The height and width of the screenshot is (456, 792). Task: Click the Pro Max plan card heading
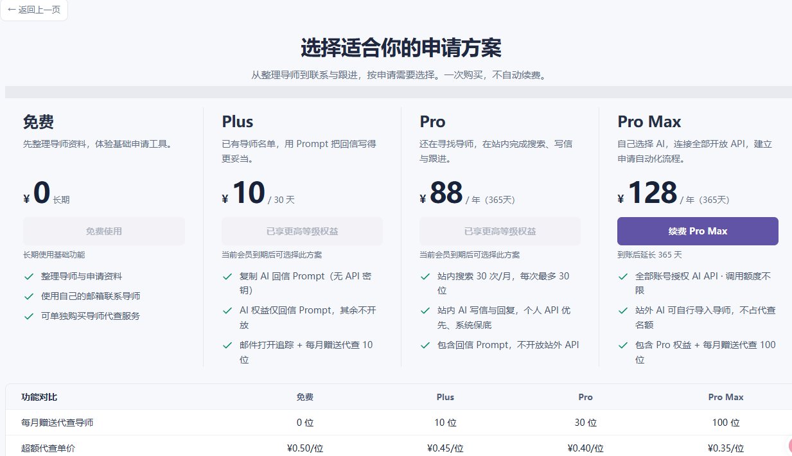[649, 121]
